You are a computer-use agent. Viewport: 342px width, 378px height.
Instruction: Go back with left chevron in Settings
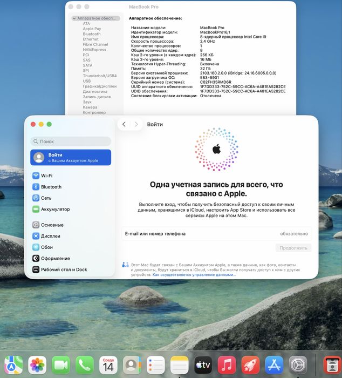pyautogui.click(x=124, y=124)
